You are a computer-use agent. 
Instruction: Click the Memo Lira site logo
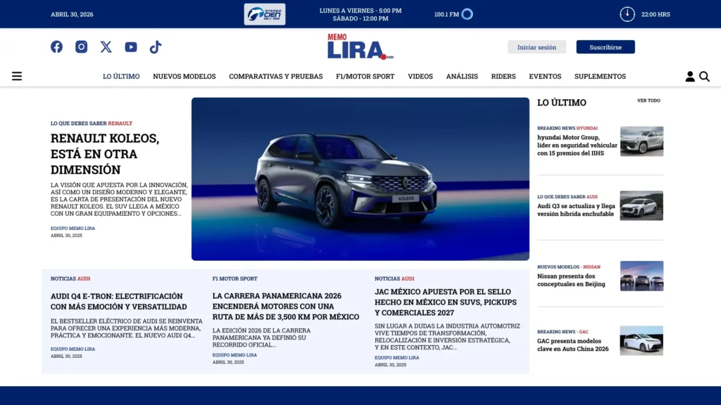[x=360, y=46]
